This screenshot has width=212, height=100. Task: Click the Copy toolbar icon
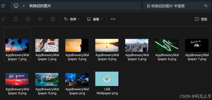point(3,19)
